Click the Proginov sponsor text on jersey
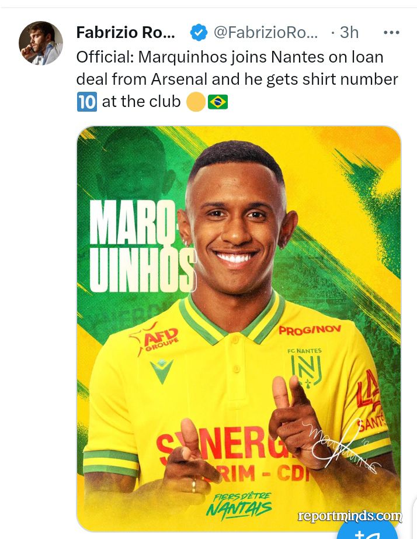Image resolution: width=417 pixels, height=539 pixels. tap(310, 330)
